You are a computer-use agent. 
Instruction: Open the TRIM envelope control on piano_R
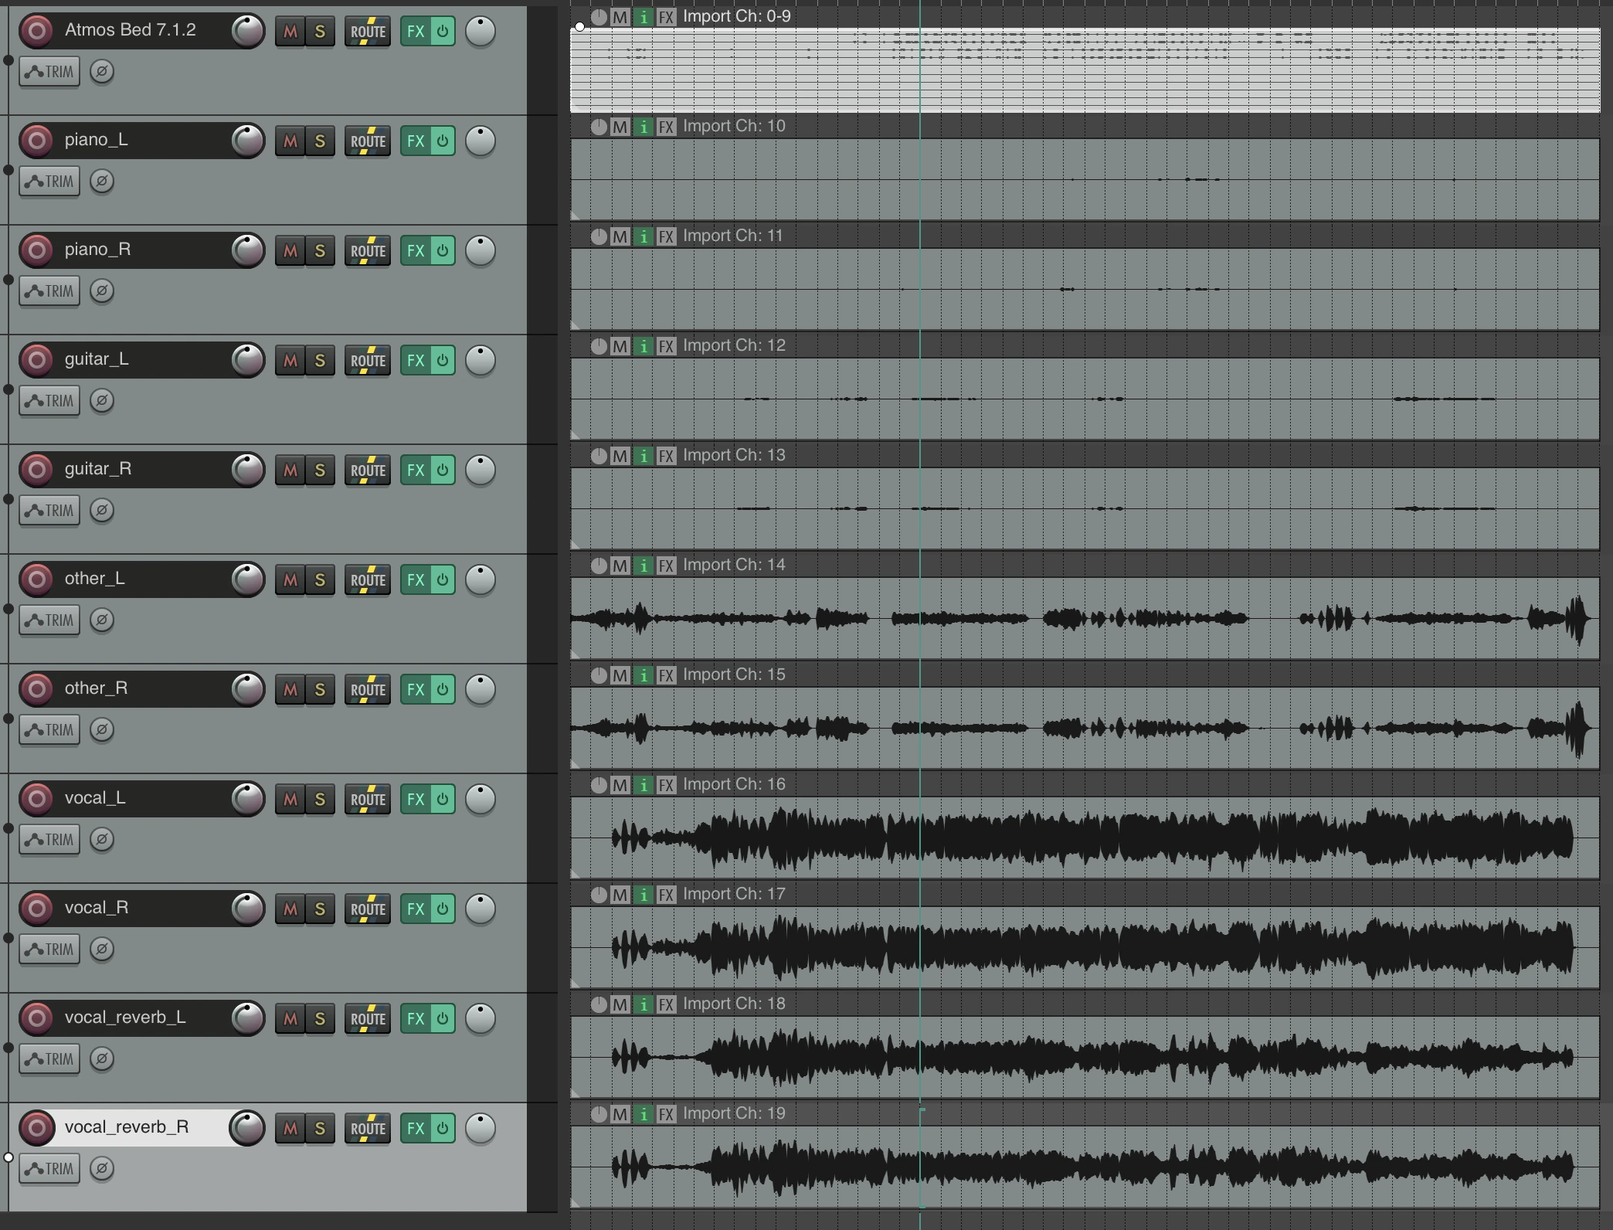point(49,291)
